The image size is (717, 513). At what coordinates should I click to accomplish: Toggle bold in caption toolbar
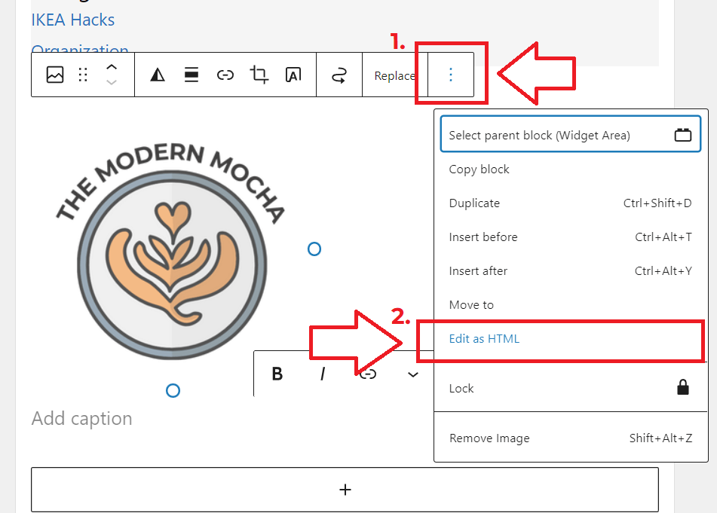(x=277, y=374)
